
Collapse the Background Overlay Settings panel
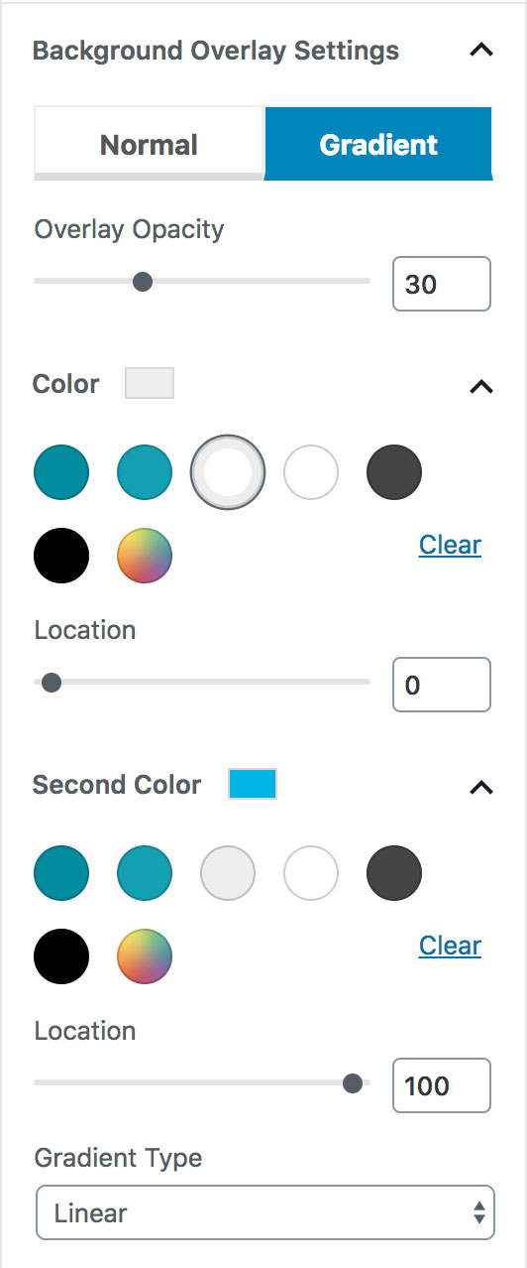[480, 51]
